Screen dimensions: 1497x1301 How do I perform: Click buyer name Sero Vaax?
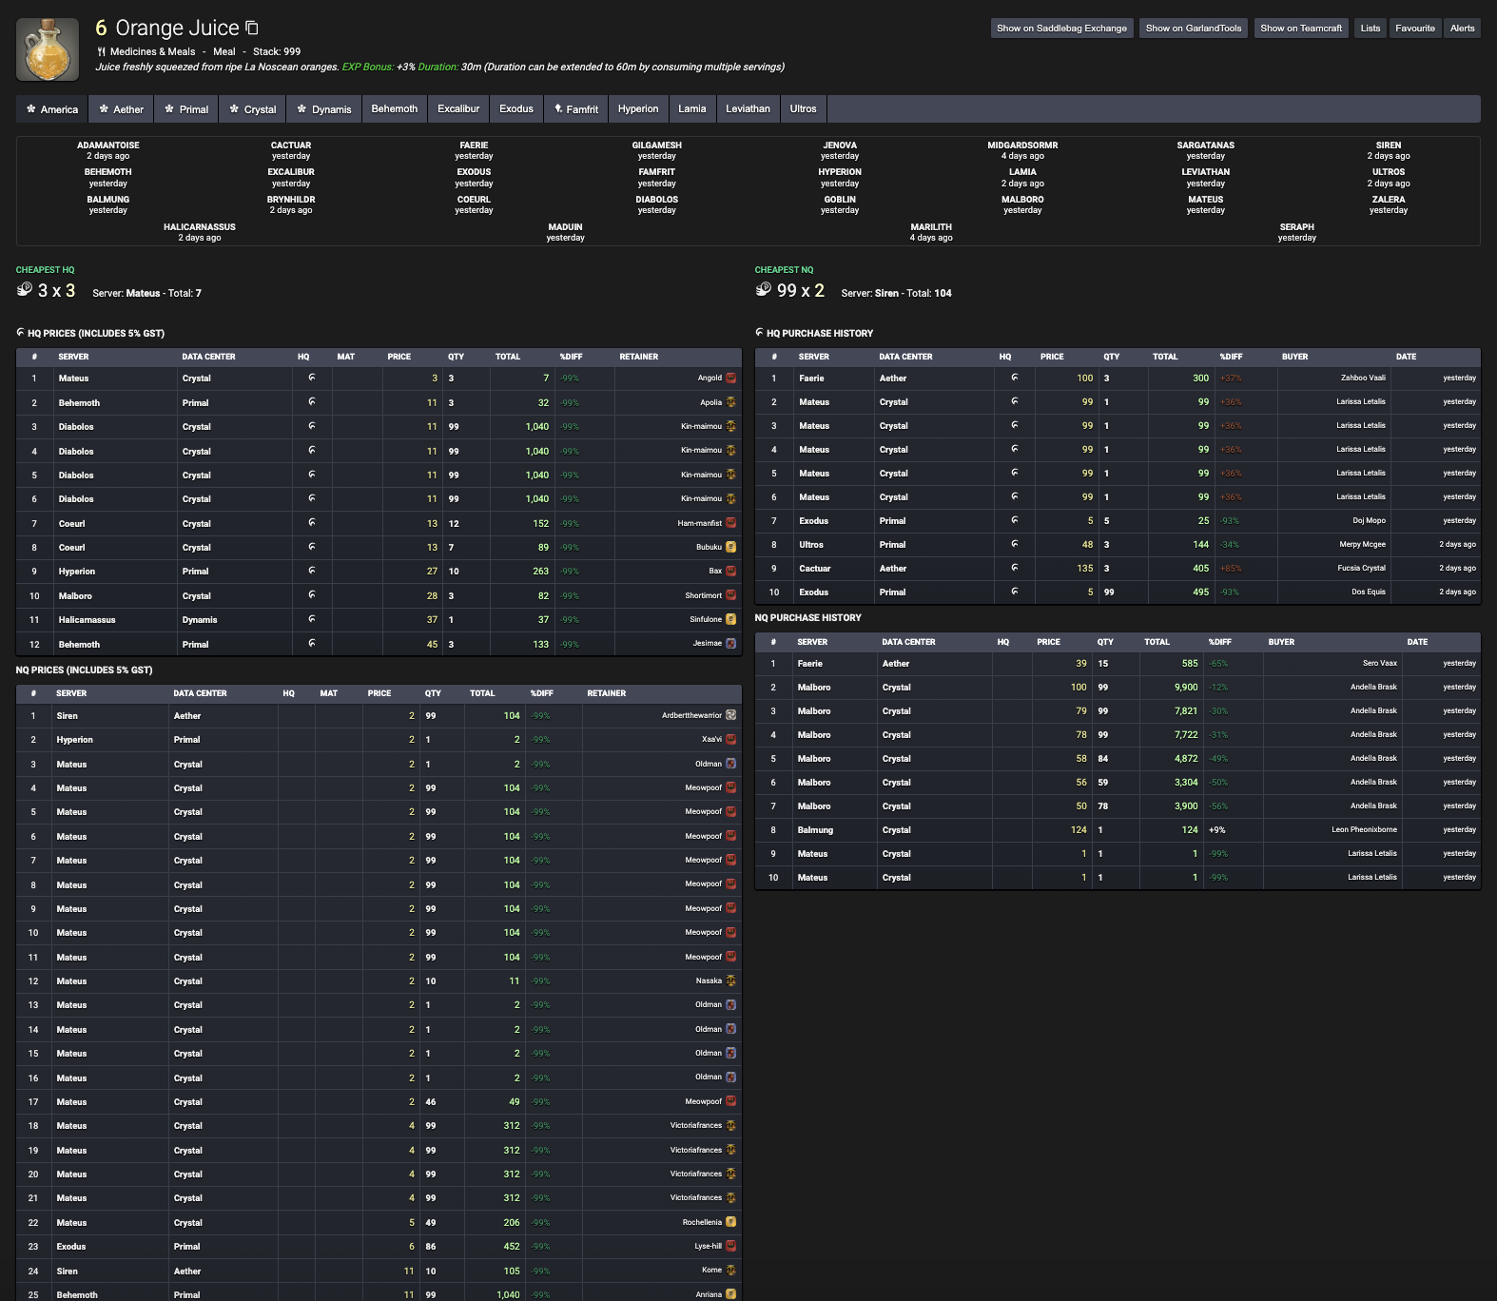(1380, 663)
